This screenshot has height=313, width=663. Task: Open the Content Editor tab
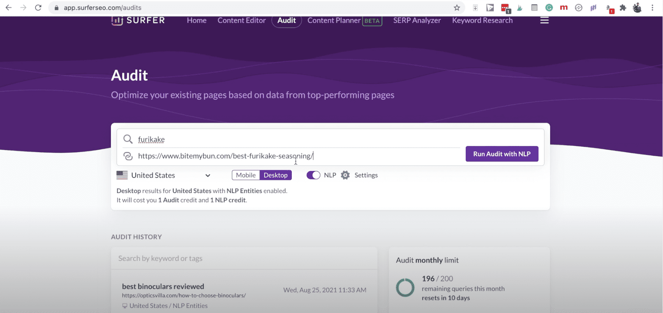(242, 20)
